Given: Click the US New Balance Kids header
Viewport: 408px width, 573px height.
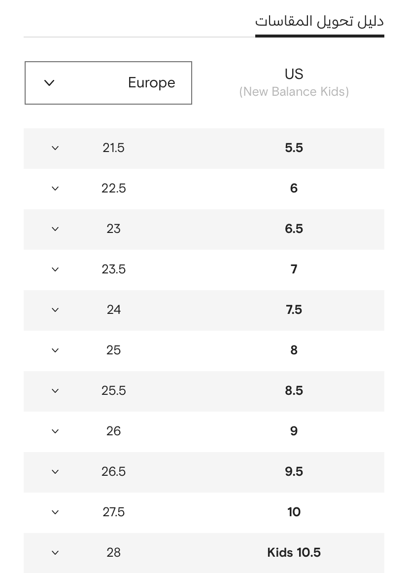Looking at the screenshot, I should click(x=294, y=82).
